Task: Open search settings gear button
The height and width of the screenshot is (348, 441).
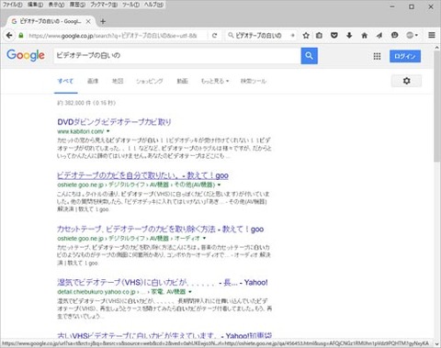Action: (406, 81)
